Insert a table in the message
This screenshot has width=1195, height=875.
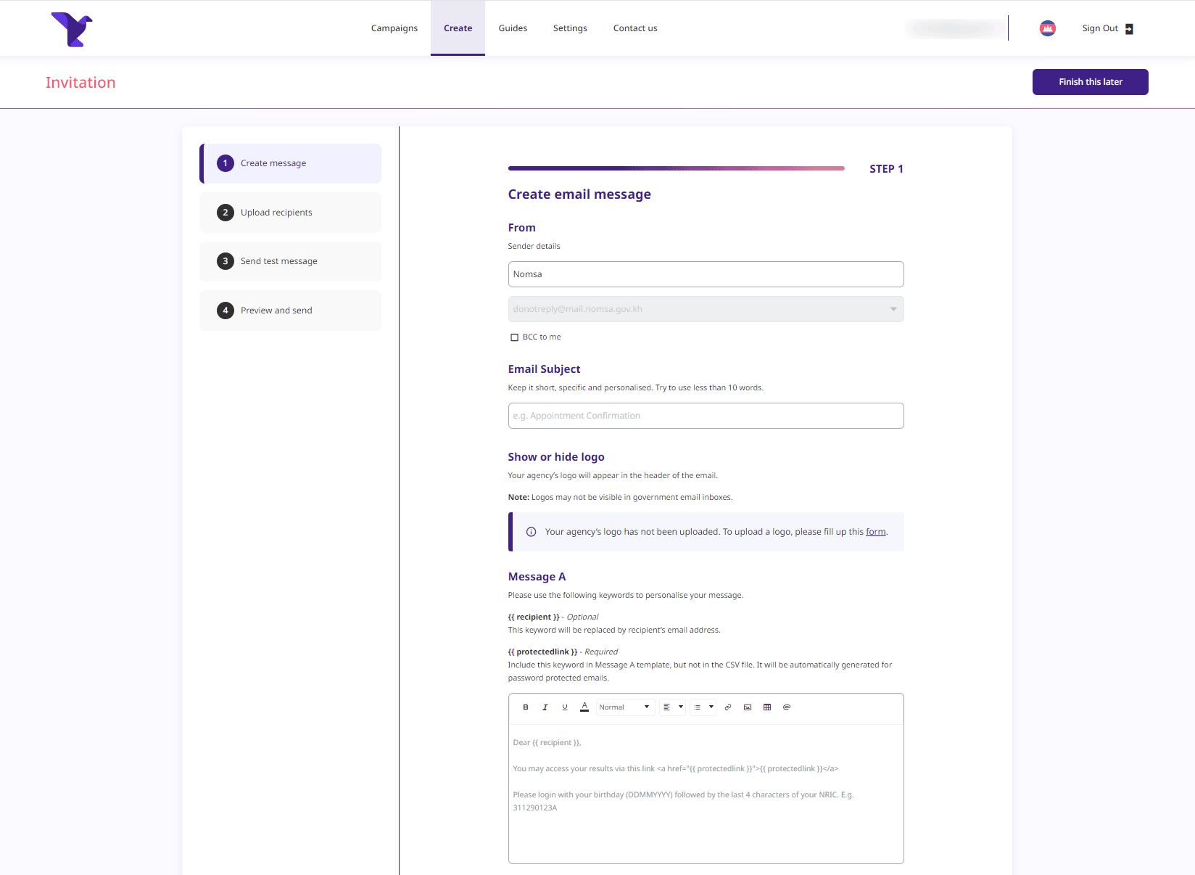(767, 707)
